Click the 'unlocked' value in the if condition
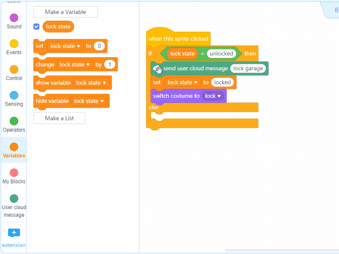The height and width of the screenshot is (254, 339). tap(221, 54)
